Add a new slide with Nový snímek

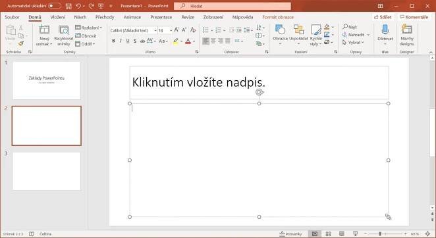click(44, 36)
